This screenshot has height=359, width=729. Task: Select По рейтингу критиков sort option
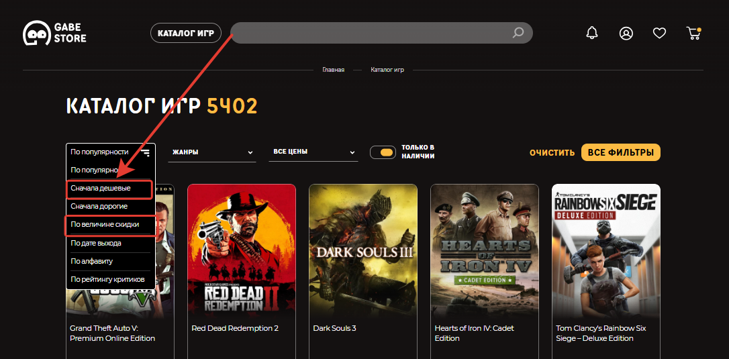pyautogui.click(x=111, y=279)
